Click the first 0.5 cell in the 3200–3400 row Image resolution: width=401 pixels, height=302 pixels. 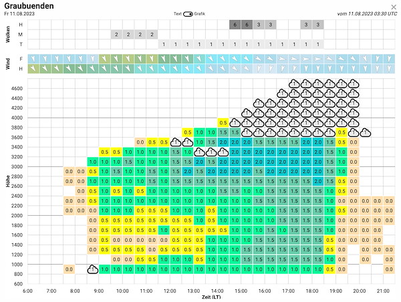pos(104,152)
